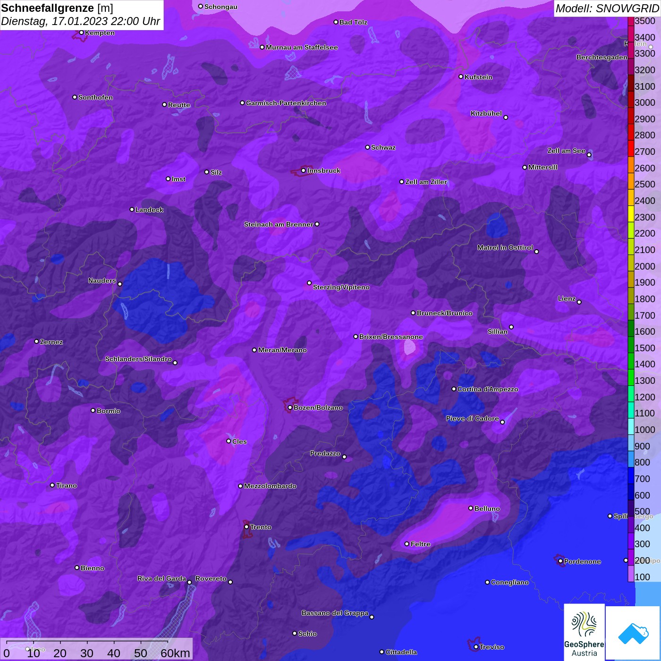Click the "Pieve di Cadore" label

473,418
